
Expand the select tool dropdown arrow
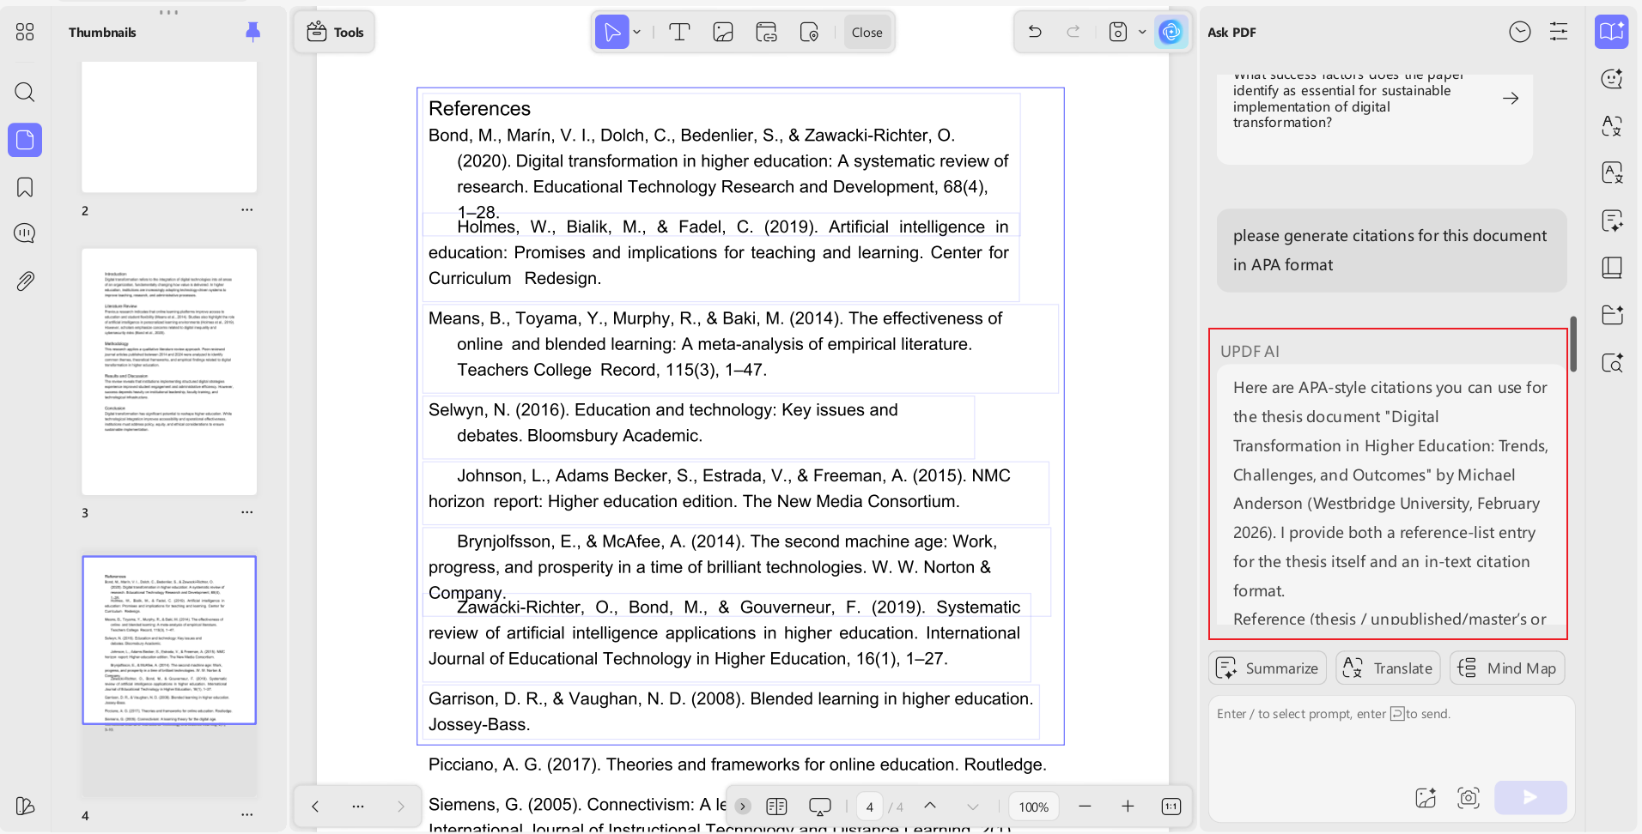[637, 33]
